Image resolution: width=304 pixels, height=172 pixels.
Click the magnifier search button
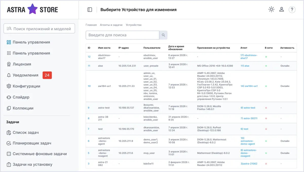[x=163, y=35]
